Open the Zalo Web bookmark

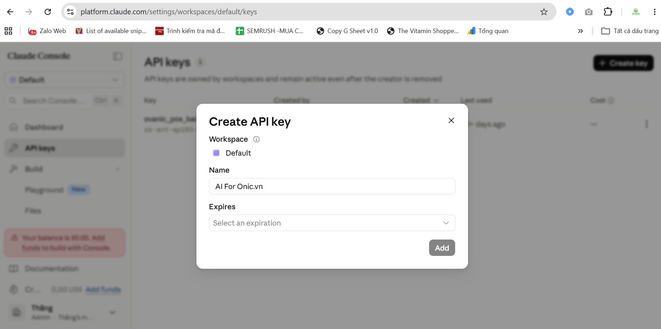point(47,31)
